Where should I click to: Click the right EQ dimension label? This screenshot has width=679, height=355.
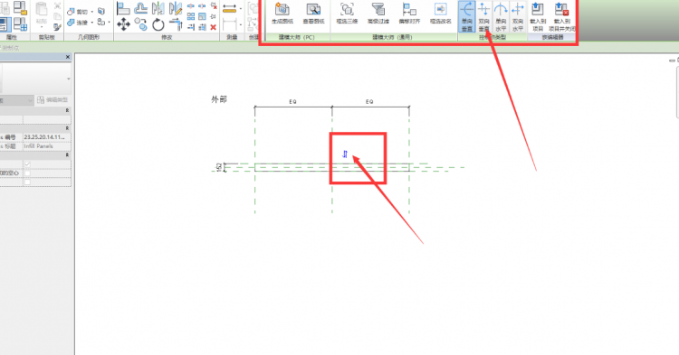(x=369, y=102)
